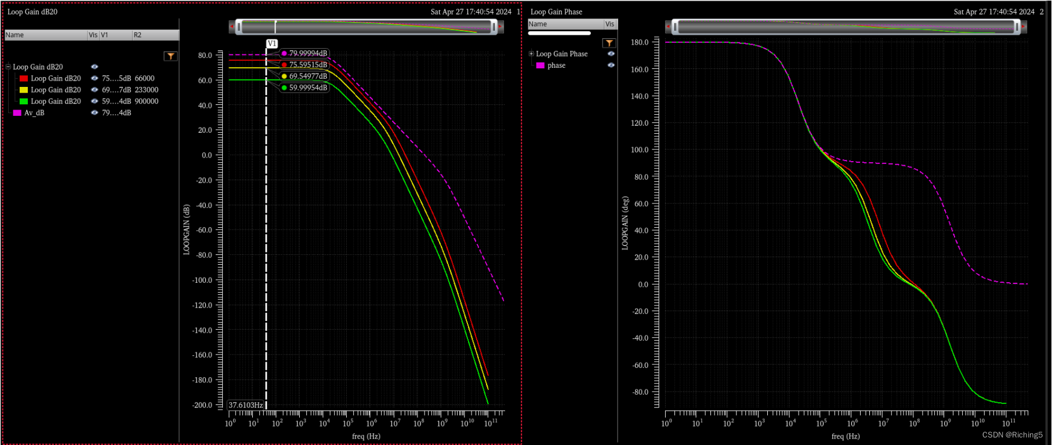Screen dimensions: 1052x445
Task: Click right red arrow of Phase zoom bar
Action: tap(1024, 27)
